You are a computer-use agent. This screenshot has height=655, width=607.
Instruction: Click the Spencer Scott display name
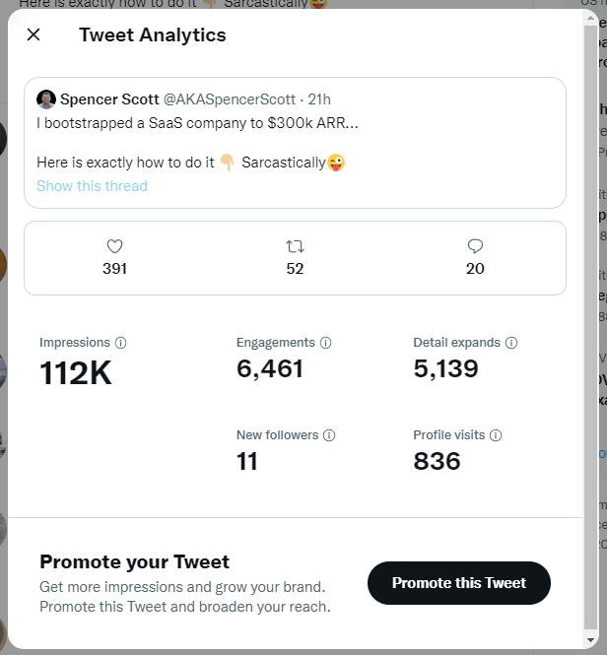(109, 99)
